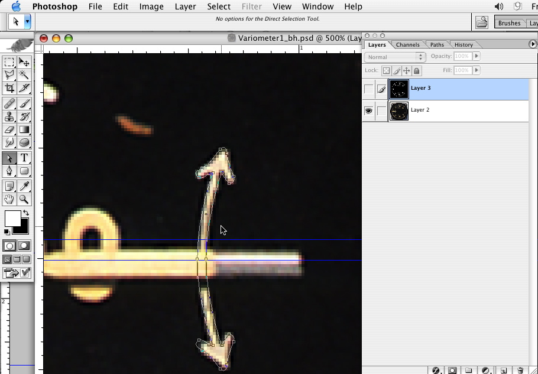
Task: Click the white foreground color swatch
Action: [x=12, y=218]
